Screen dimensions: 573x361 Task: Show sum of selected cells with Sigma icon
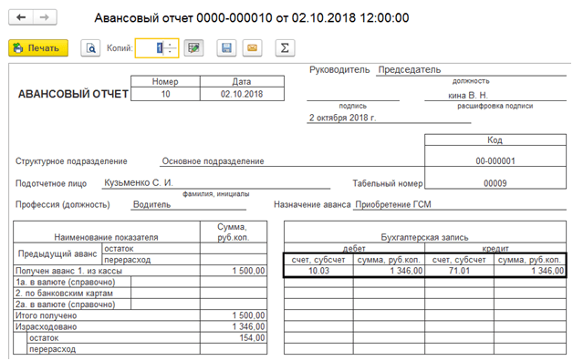coord(285,47)
